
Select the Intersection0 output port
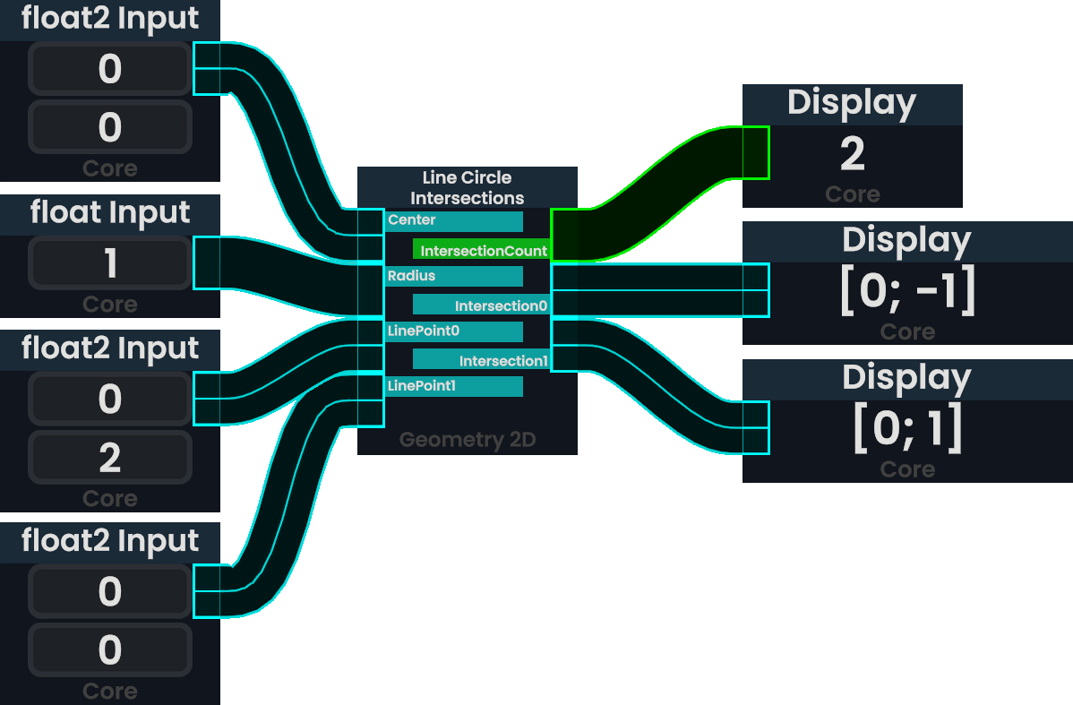pos(481,306)
